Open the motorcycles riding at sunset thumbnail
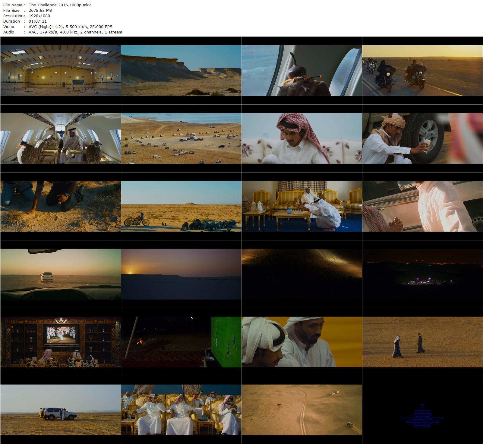483x444 pixels. click(x=422, y=71)
